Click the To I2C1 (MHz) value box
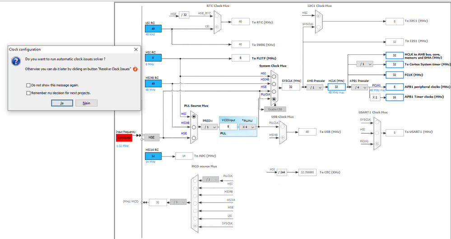This screenshot has width=451, height=239. (x=395, y=22)
